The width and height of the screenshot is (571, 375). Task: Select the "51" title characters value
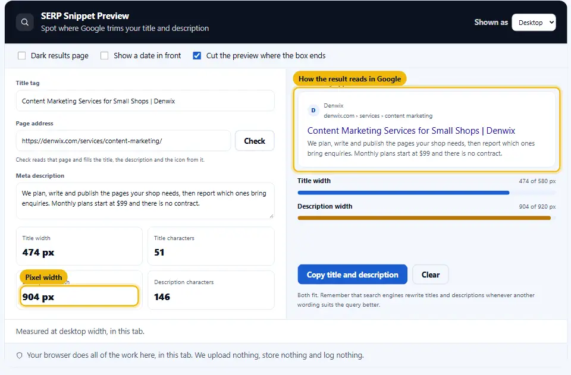coord(159,253)
